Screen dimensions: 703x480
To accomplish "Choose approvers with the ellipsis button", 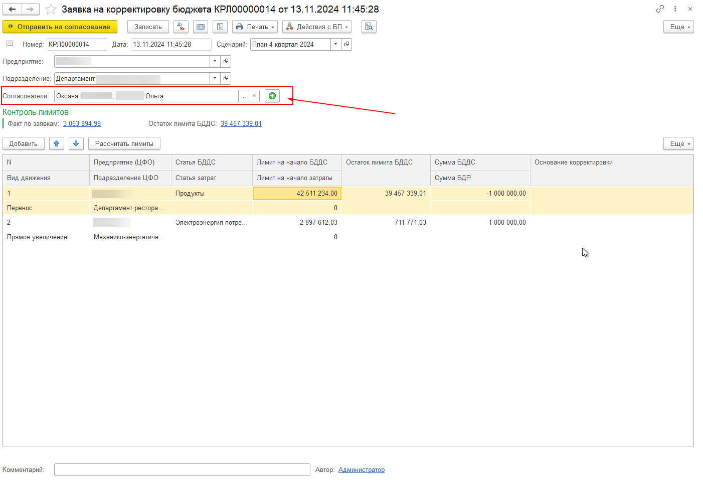I will 244,96.
